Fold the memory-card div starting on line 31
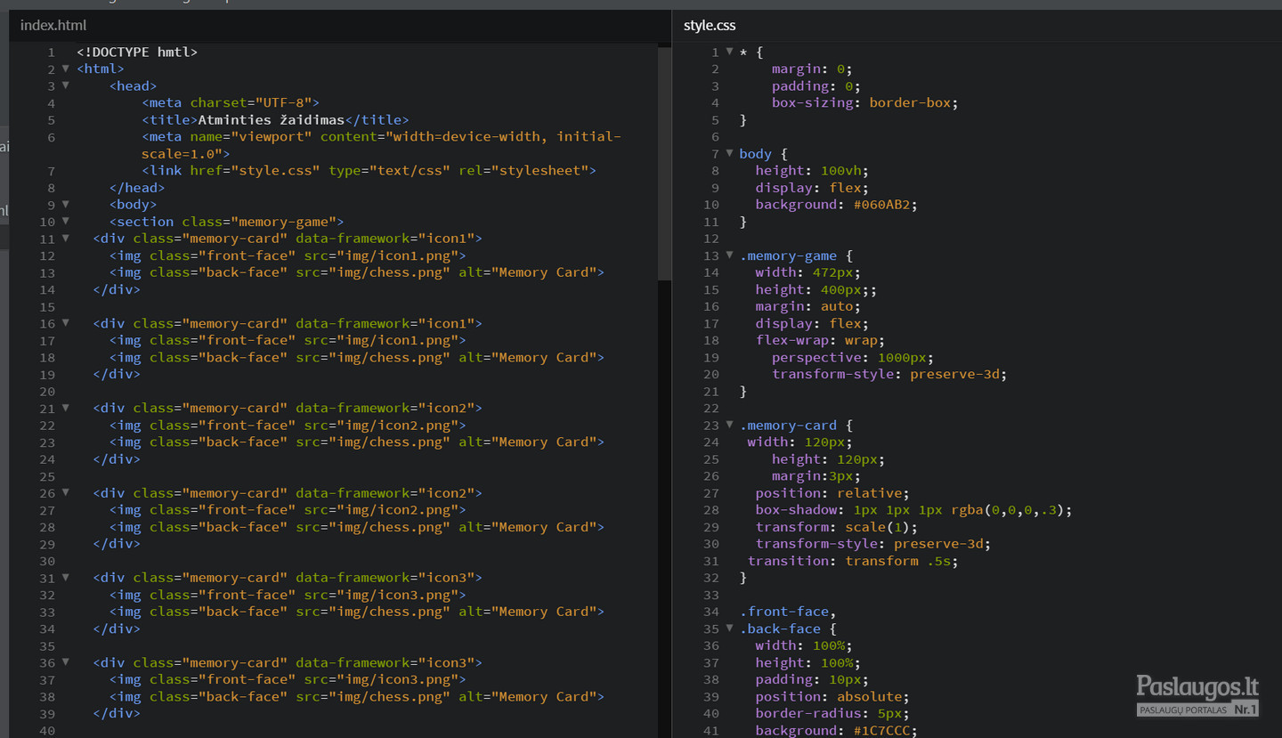This screenshot has height=738, width=1282. 65,577
